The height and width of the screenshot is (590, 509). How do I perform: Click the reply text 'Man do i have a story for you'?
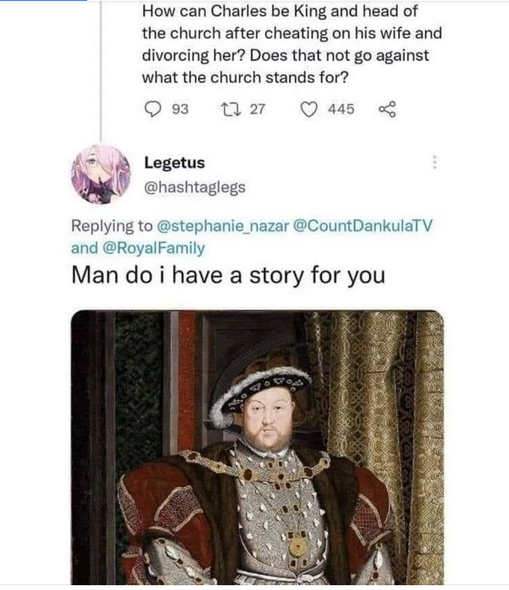(x=229, y=275)
